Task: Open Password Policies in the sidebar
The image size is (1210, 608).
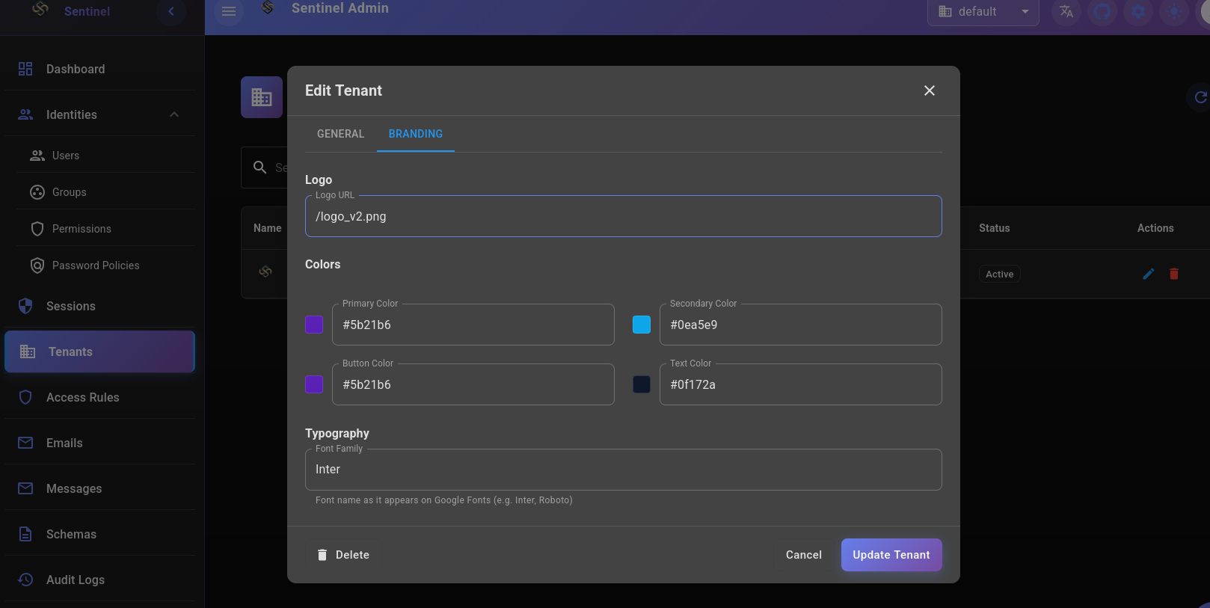Action: point(105,265)
